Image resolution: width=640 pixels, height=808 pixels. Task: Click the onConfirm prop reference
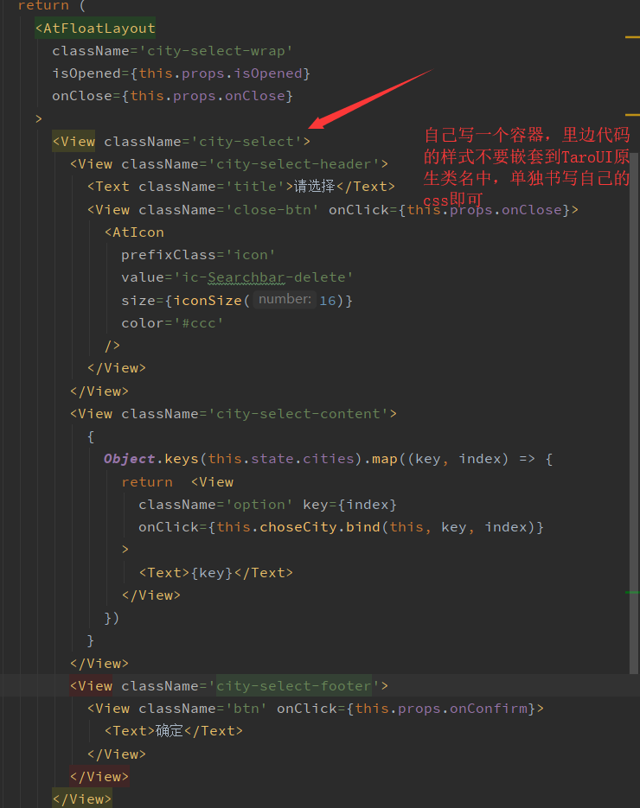(489, 709)
